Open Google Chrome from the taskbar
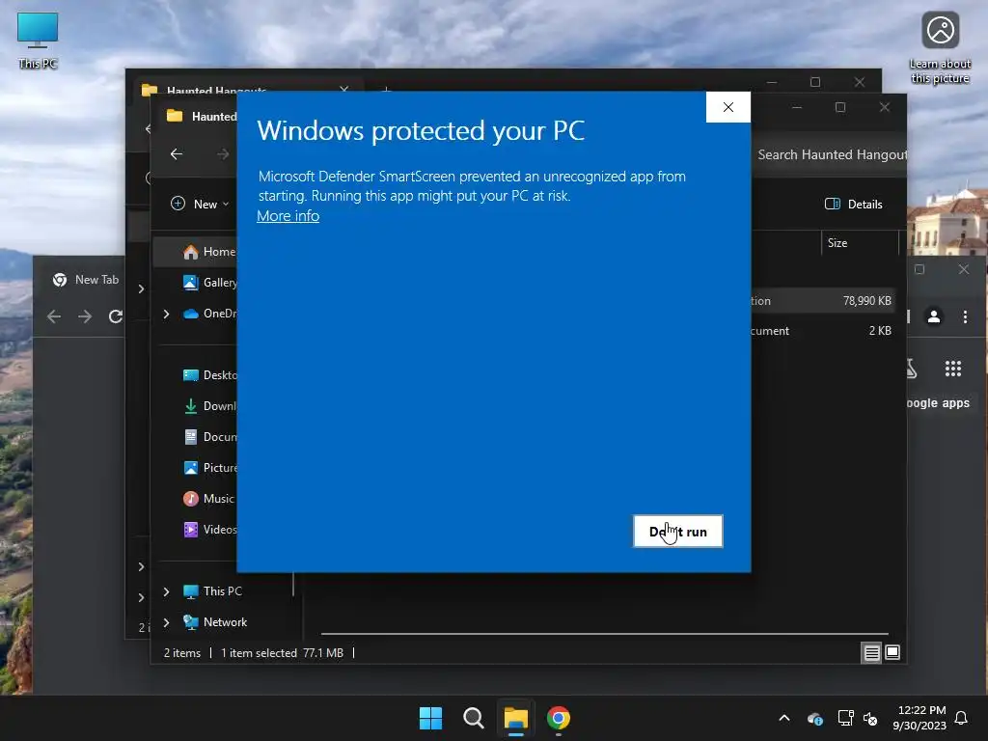The width and height of the screenshot is (988, 741). point(559,718)
